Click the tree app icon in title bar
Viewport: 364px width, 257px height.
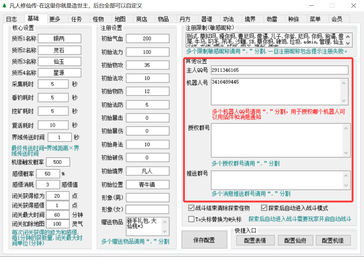pyautogui.click(x=4, y=6)
